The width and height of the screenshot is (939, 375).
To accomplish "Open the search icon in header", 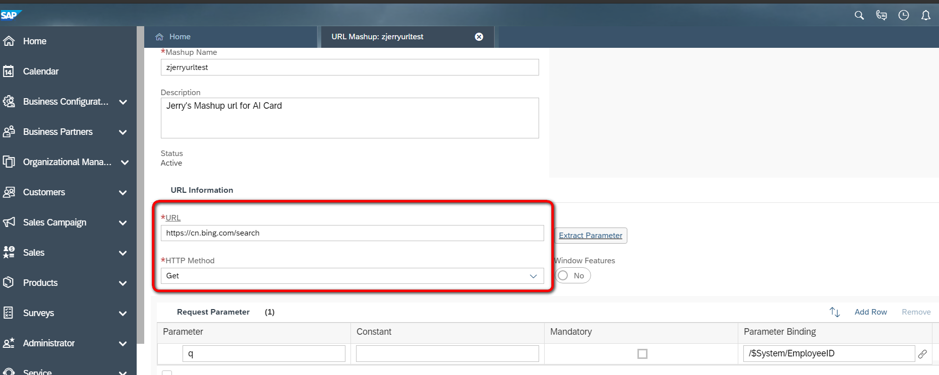I will [x=859, y=16].
